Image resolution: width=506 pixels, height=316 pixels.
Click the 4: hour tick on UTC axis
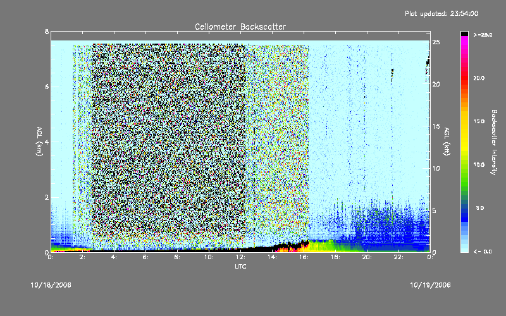point(114,257)
